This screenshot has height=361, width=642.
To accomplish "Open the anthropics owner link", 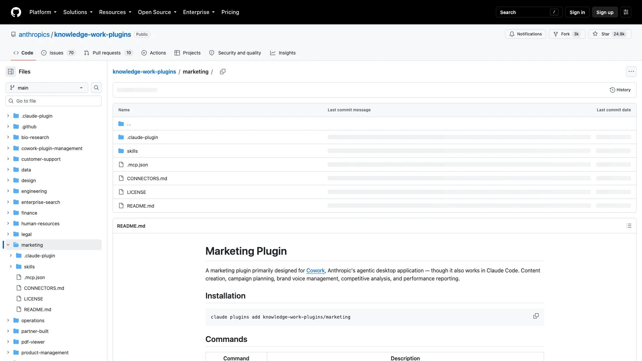I will (x=34, y=34).
